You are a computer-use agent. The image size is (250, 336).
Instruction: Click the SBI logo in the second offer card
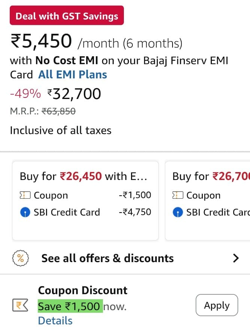click(177, 212)
